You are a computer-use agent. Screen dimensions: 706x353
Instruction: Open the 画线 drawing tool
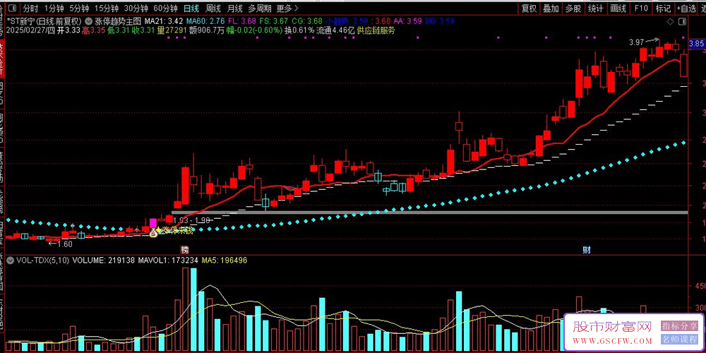[618, 8]
